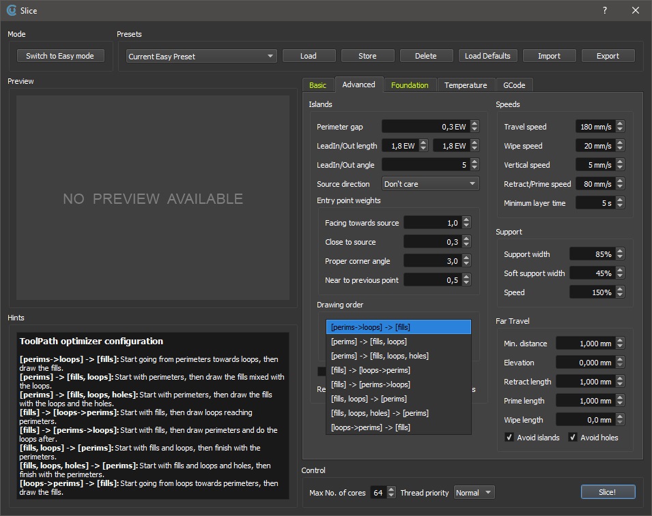Viewport: 652px width, 516px height.
Task: Select '[fills] -> [loops->perims]' drawing order
Action: tap(370, 370)
